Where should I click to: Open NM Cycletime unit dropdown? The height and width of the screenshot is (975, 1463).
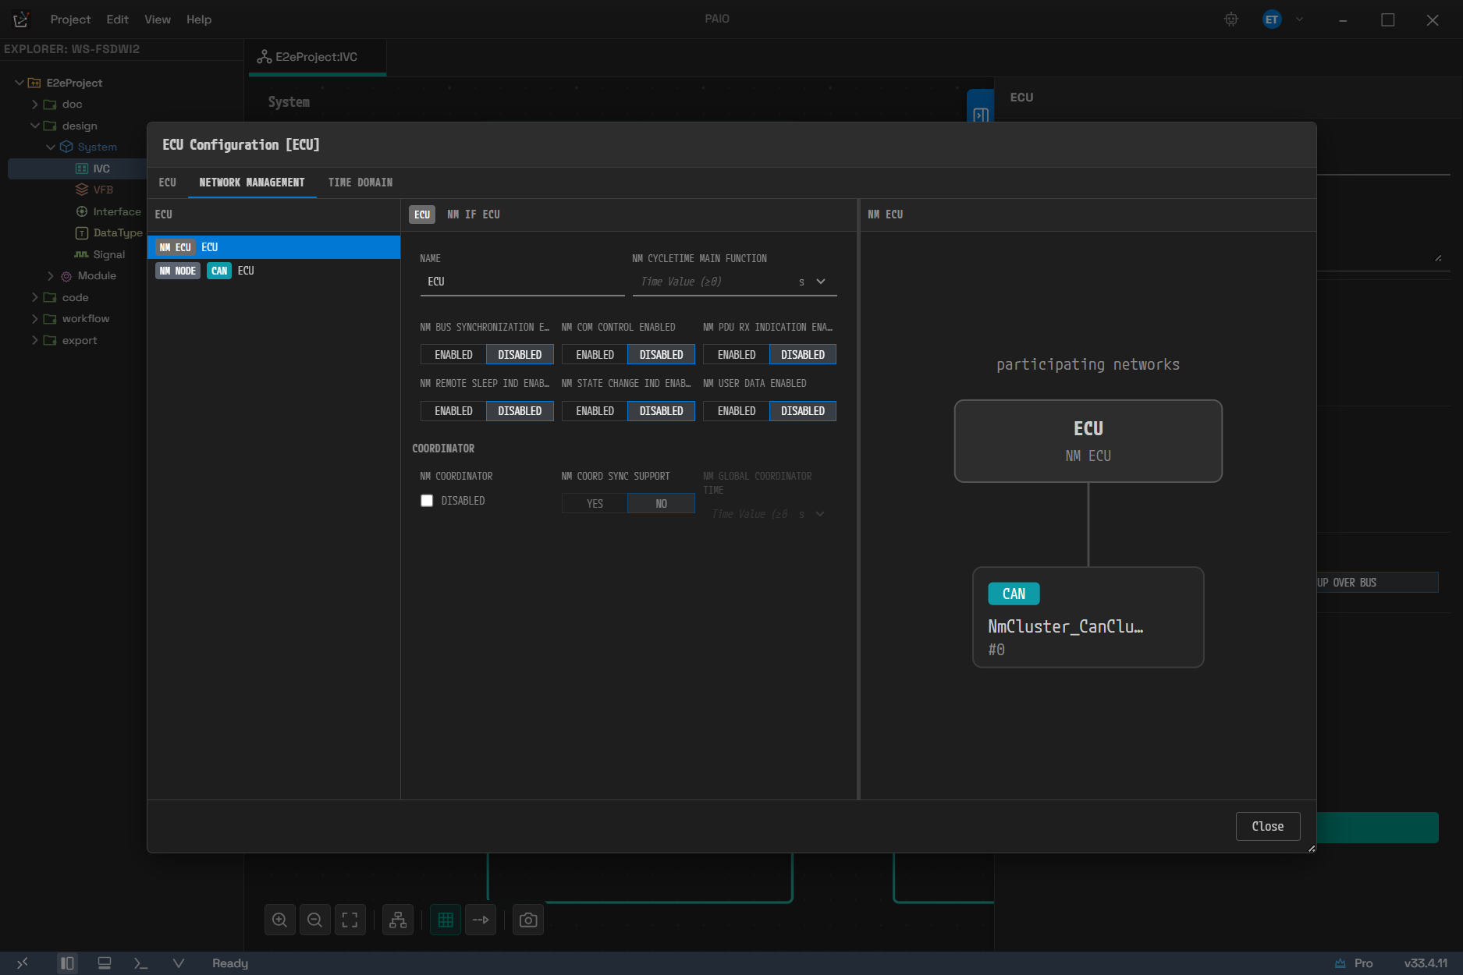[x=813, y=282]
